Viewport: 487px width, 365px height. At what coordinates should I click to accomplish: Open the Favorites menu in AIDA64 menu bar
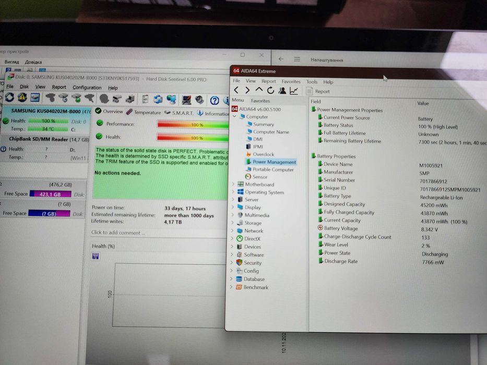point(291,81)
